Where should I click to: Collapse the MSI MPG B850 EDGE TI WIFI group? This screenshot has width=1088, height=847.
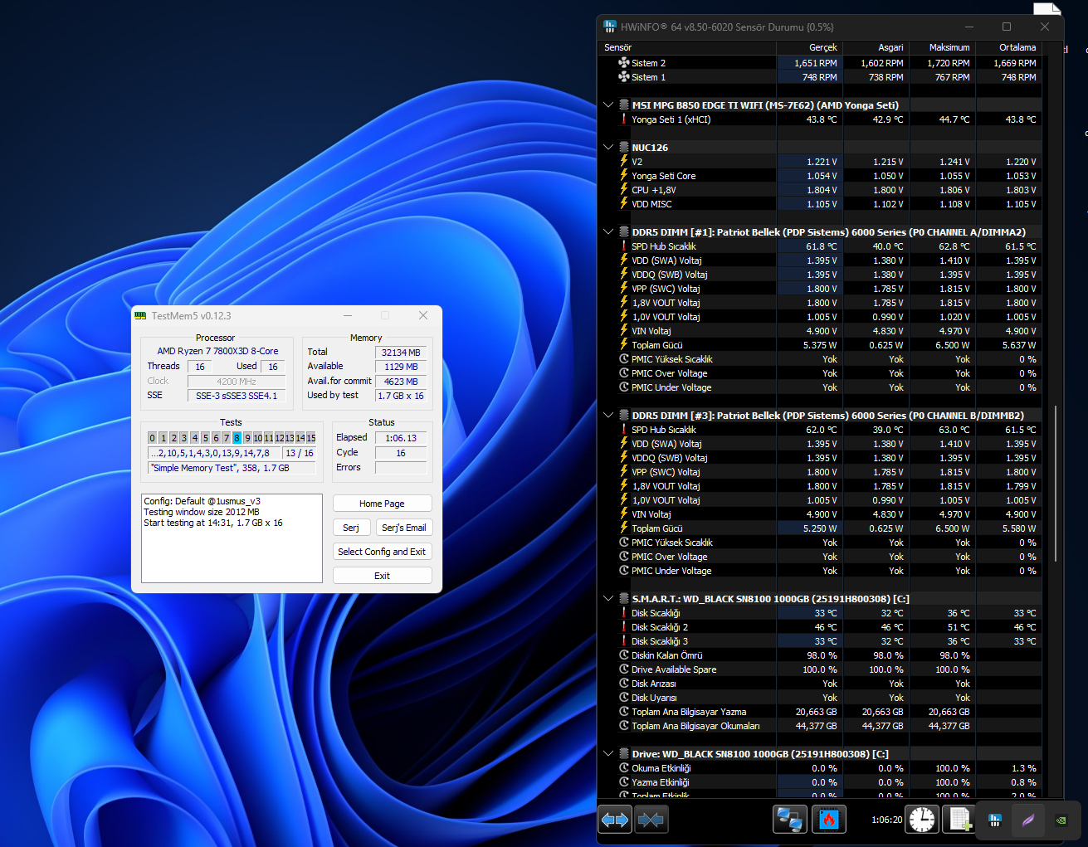(608, 105)
